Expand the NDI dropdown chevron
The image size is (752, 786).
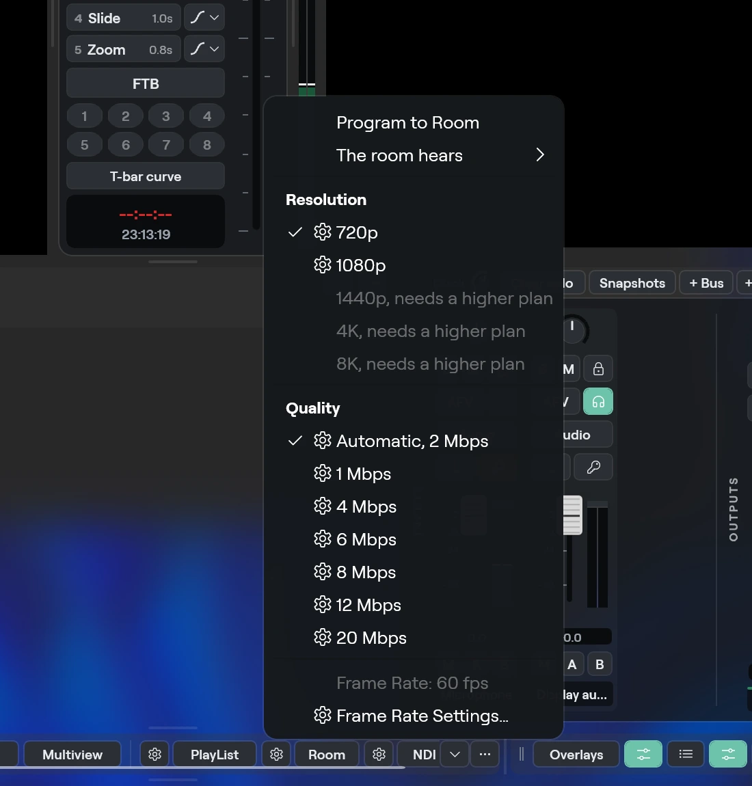pos(455,755)
